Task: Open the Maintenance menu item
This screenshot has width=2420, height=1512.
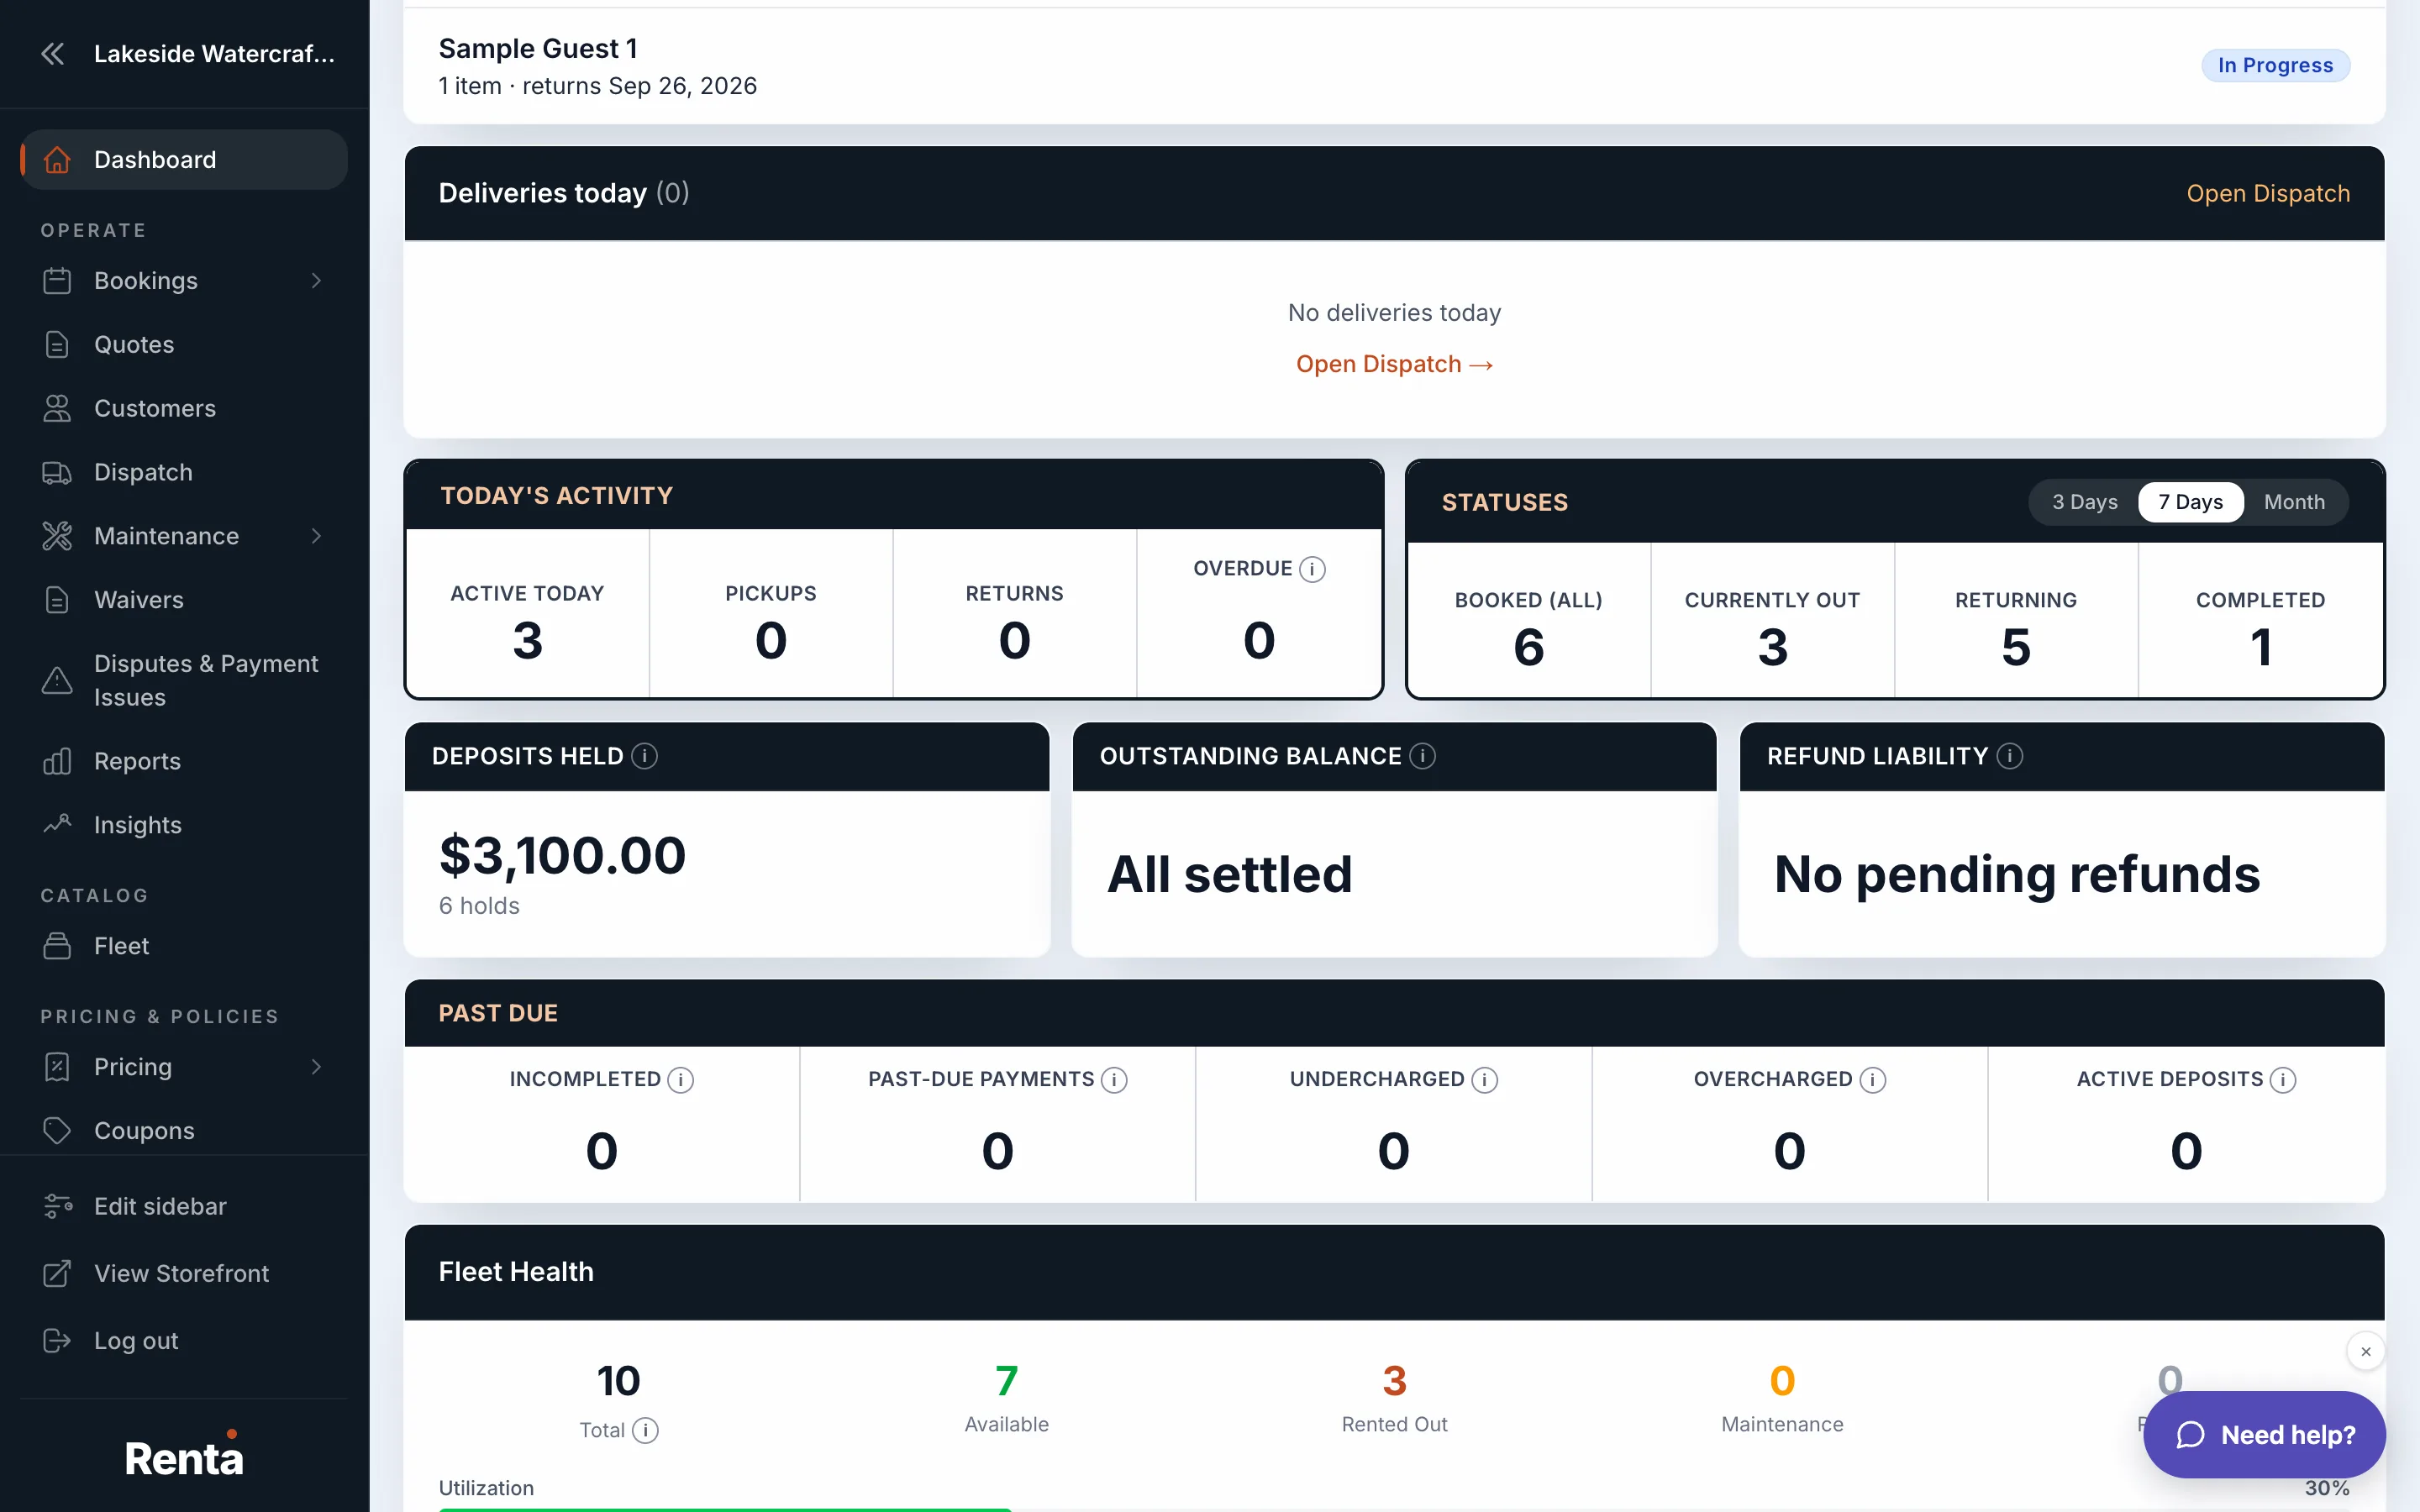Action: (184, 537)
